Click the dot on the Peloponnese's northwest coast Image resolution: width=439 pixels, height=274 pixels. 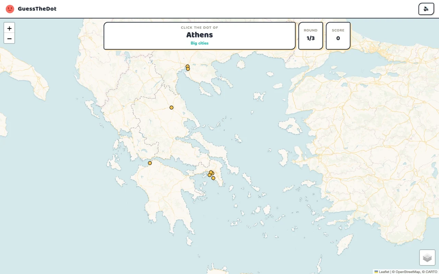(x=150, y=163)
